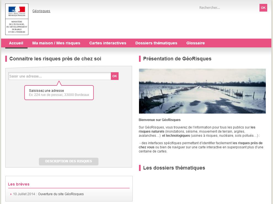Click the 'Les dossiers thématiques' section heading

coord(174,168)
